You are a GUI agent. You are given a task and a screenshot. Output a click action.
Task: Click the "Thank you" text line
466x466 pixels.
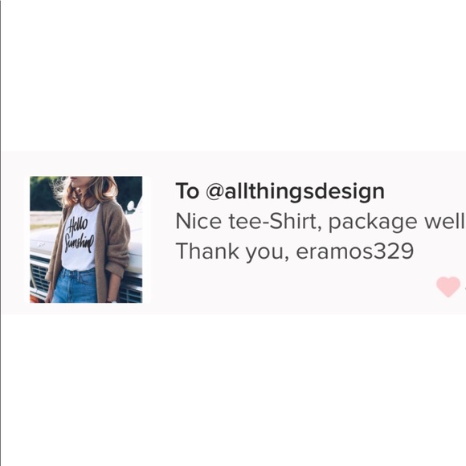click(x=295, y=251)
